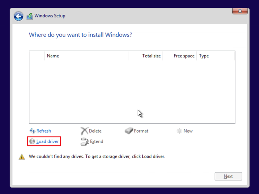Sort by the Total size column header
259x194 pixels.
(151, 56)
